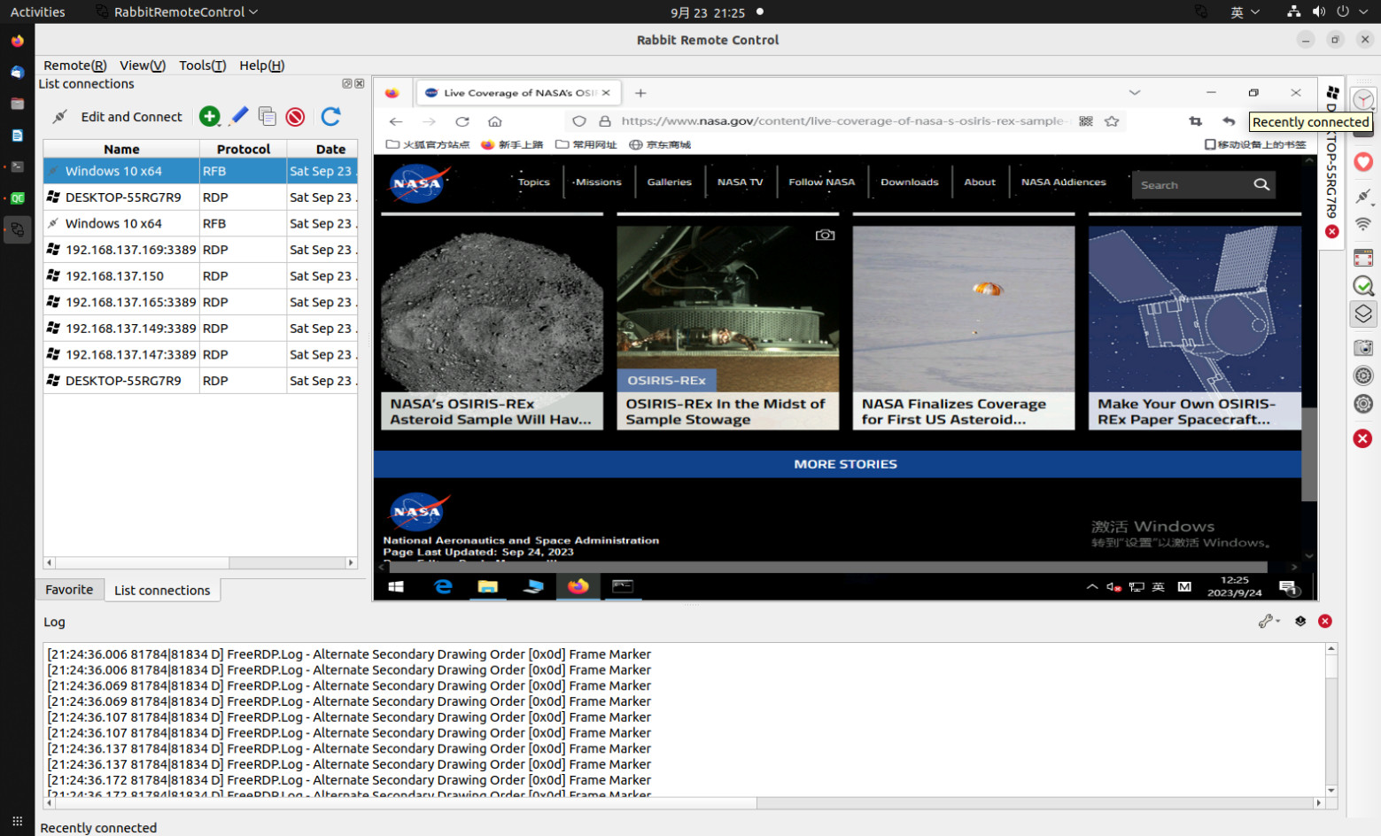The image size is (1381, 836).
Task: Switch to the Favorite tab
Action: [69, 590]
